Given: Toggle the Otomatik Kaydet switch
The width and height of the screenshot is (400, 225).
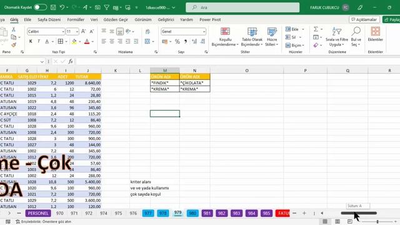Looking at the screenshot, I should [x=41, y=7].
